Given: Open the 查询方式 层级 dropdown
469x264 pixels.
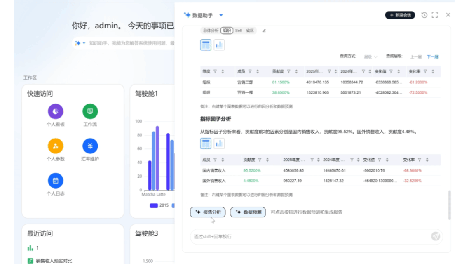Looking at the screenshot, I should pos(371,57).
